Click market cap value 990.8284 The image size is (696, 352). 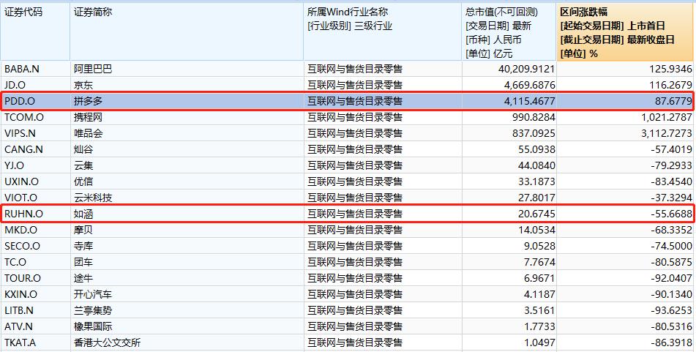coord(533,117)
